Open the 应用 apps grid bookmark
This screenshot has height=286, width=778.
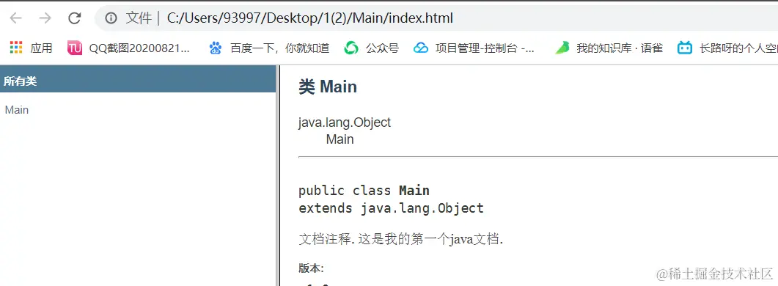click(x=32, y=48)
